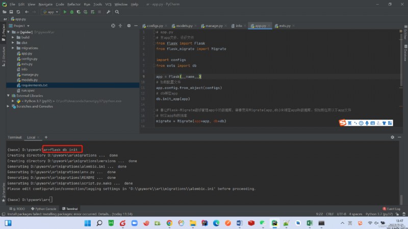Open the Refactor menu
Viewport: 408px width, 229px height.
point(73,4)
